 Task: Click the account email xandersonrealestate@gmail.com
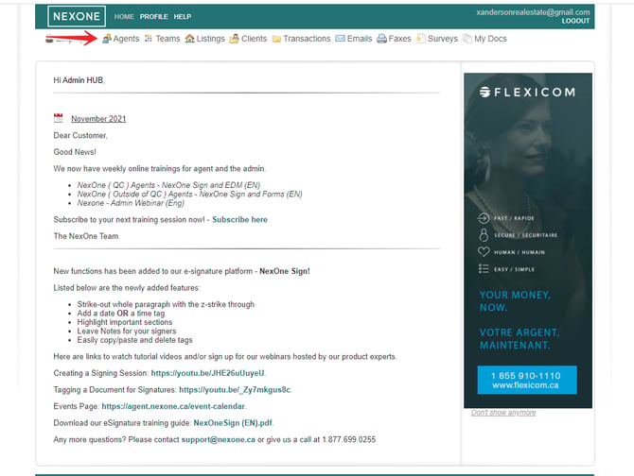click(x=533, y=12)
